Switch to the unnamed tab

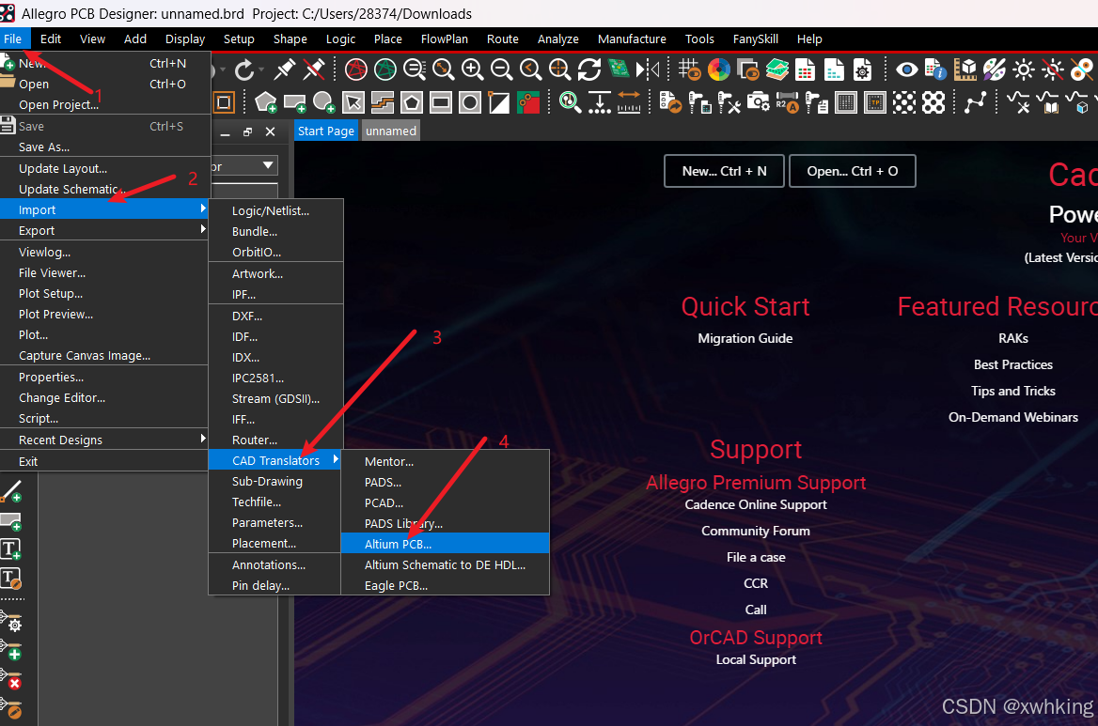[x=391, y=131]
